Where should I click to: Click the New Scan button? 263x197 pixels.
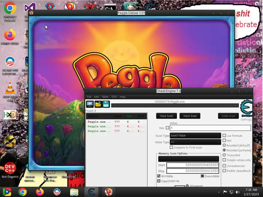coord(166,116)
